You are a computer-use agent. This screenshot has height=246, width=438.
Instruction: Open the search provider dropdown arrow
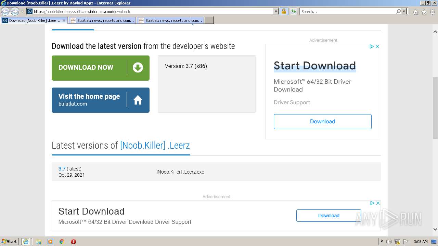(404, 12)
